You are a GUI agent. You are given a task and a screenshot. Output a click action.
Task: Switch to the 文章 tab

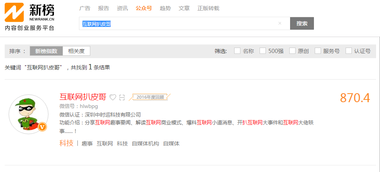(184, 8)
